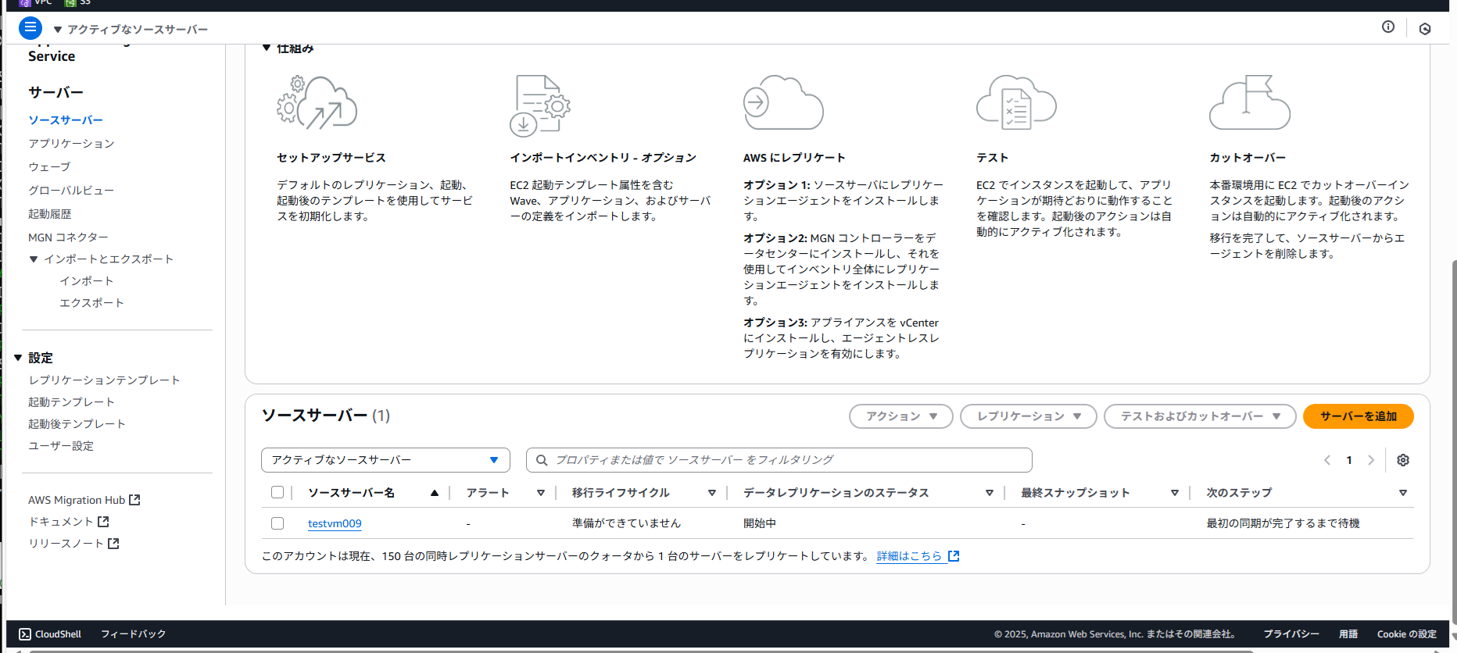Sort by 次のステップ column arrow
This screenshot has width=1457, height=653.
(1403, 493)
